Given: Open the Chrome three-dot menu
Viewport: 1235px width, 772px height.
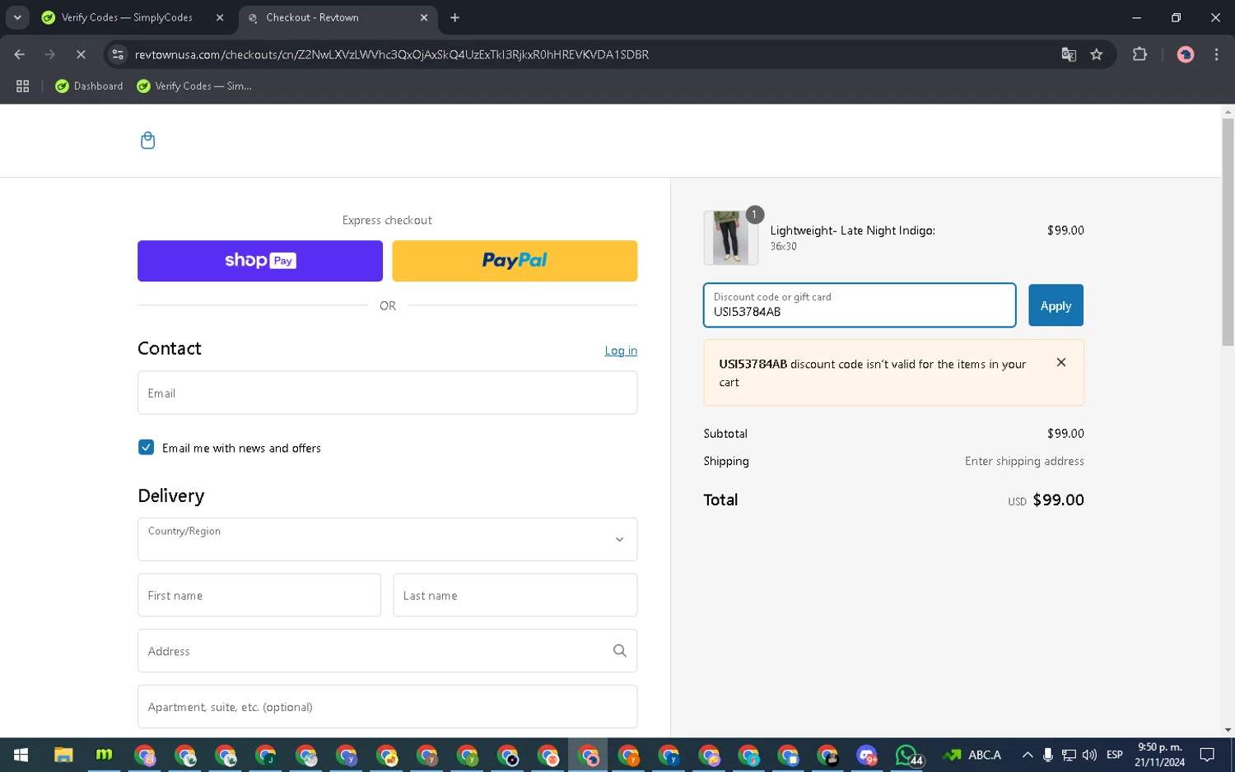Looking at the screenshot, I should click(x=1216, y=54).
